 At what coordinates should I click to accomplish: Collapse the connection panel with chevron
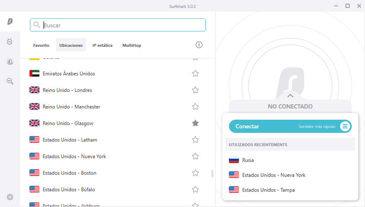[x=290, y=96]
